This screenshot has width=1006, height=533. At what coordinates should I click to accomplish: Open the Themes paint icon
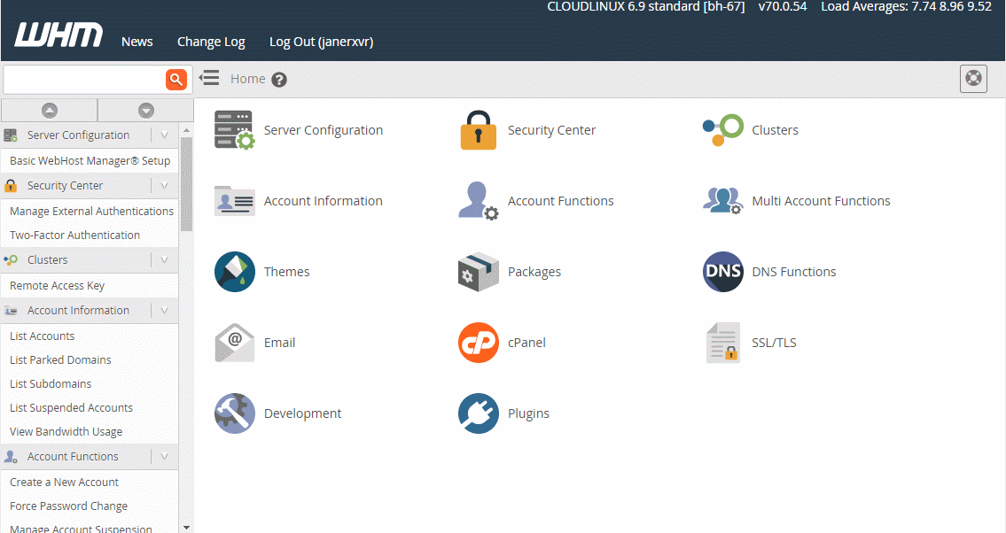(234, 272)
